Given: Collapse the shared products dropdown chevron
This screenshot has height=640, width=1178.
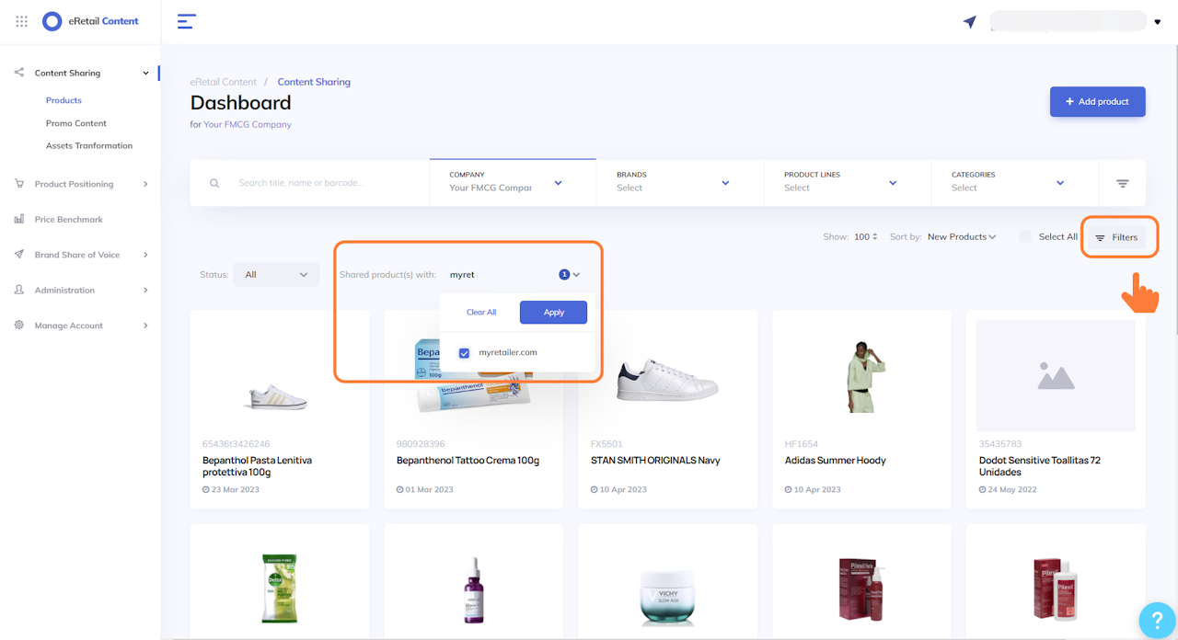Looking at the screenshot, I should click(577, 275).
